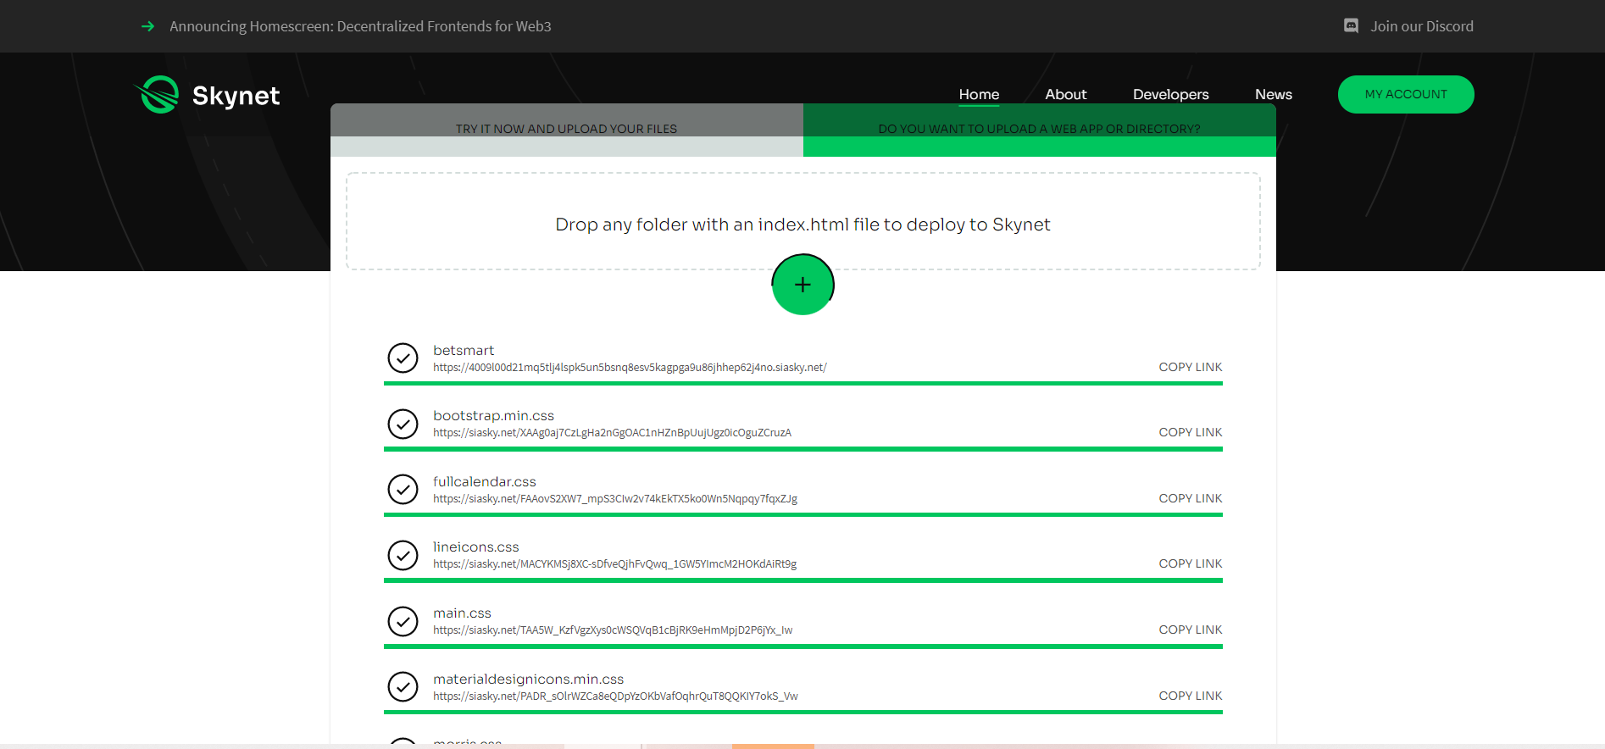Viewport: 1605px width, 749px height.
Task: Click the green arrow beside the Homescreen announcement
Action: (147, 26)
